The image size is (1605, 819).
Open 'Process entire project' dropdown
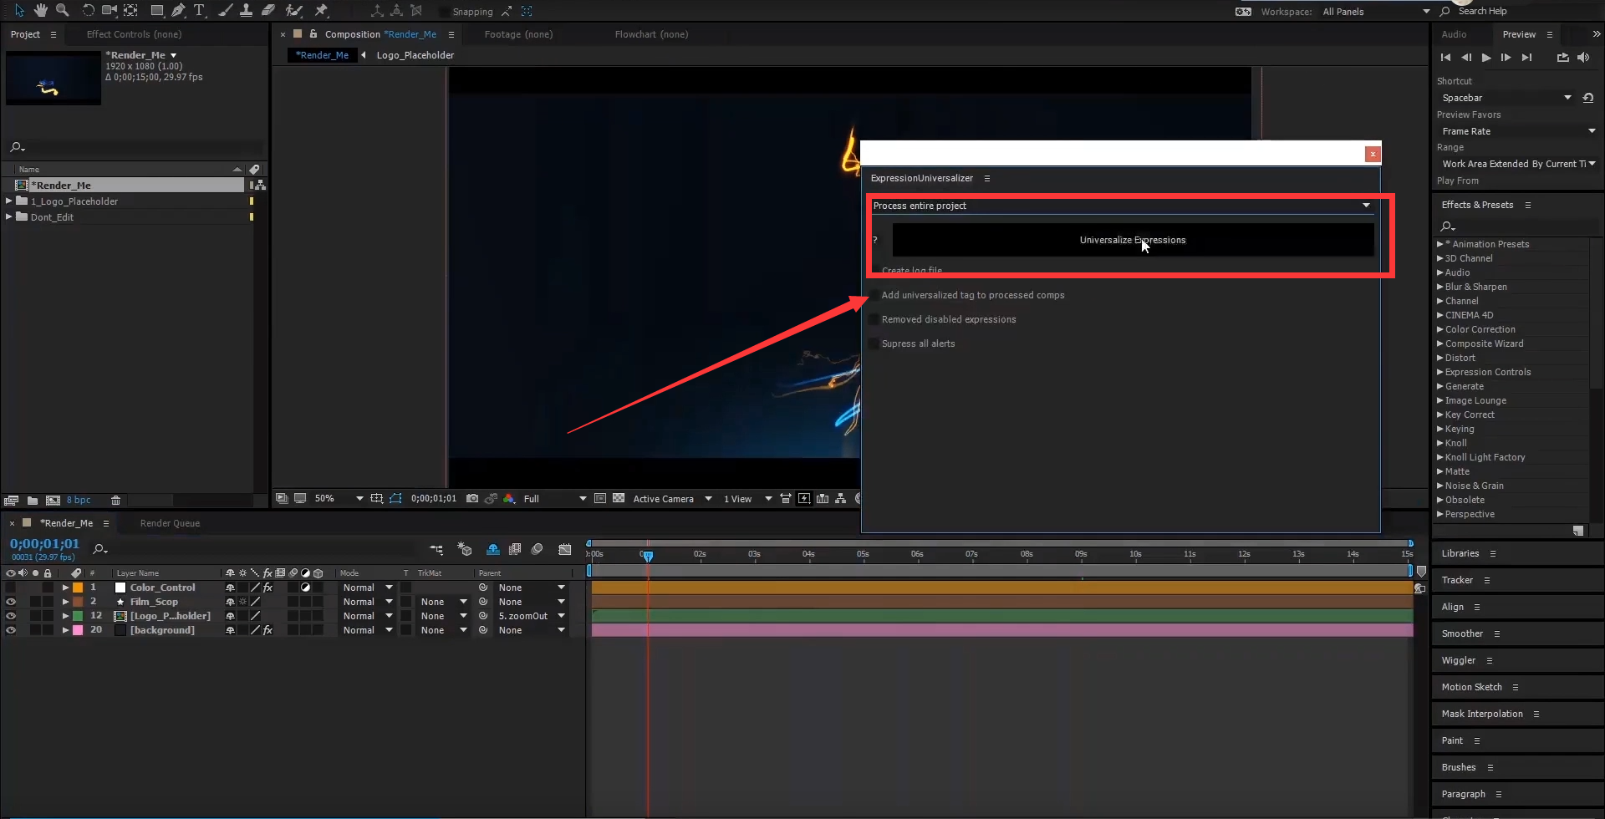1122,206
